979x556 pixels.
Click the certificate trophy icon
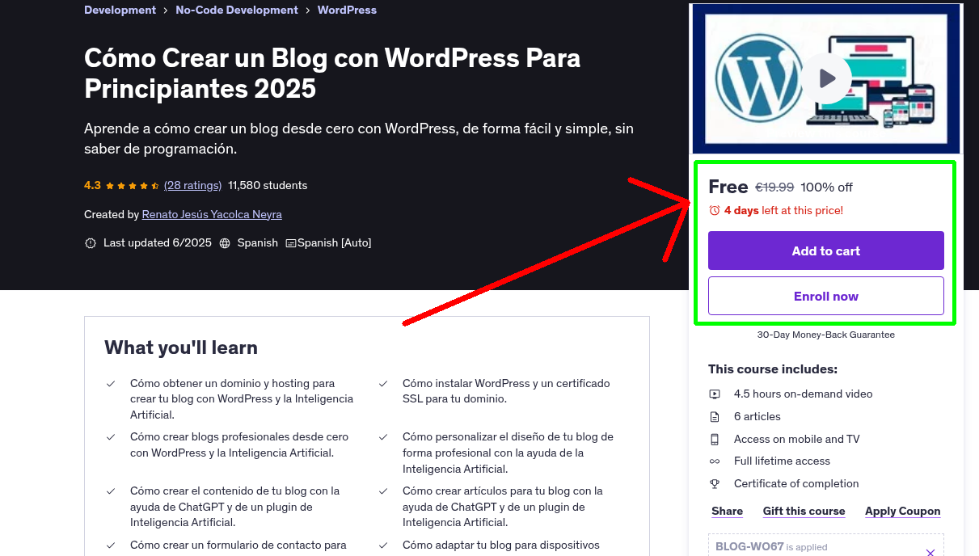tap(715, 484)
